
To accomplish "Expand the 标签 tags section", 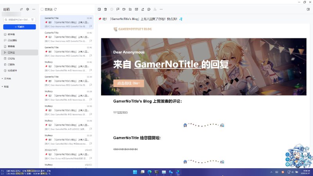I will tap(6, 86).
